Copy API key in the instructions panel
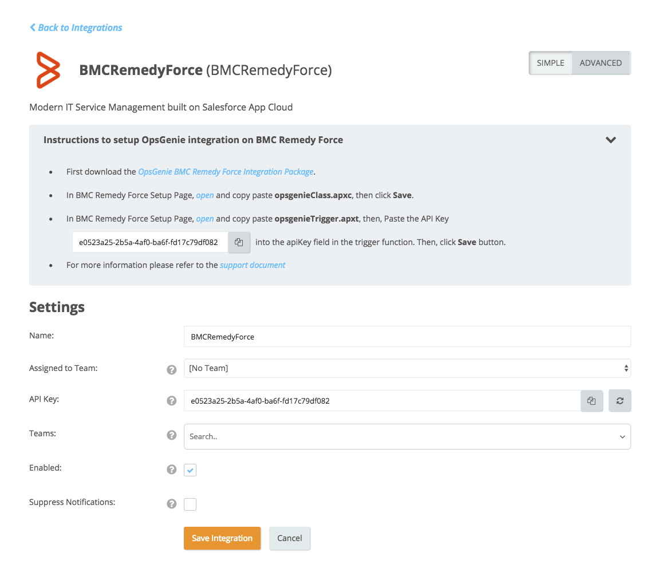Screen dimensions: 666x580 pyautogui.click(x=239, y=242)
